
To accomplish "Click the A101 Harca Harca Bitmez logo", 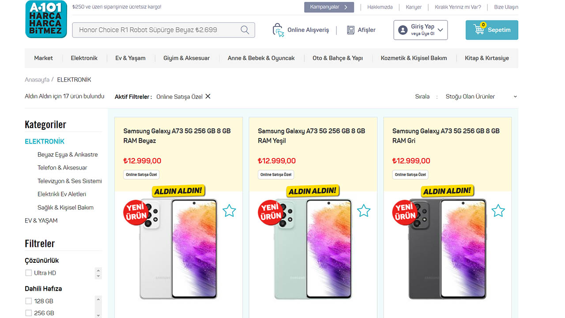I will [x=46, y=19].
